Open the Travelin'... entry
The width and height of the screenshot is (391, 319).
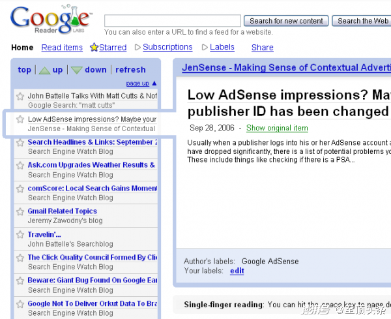point(44,235)
